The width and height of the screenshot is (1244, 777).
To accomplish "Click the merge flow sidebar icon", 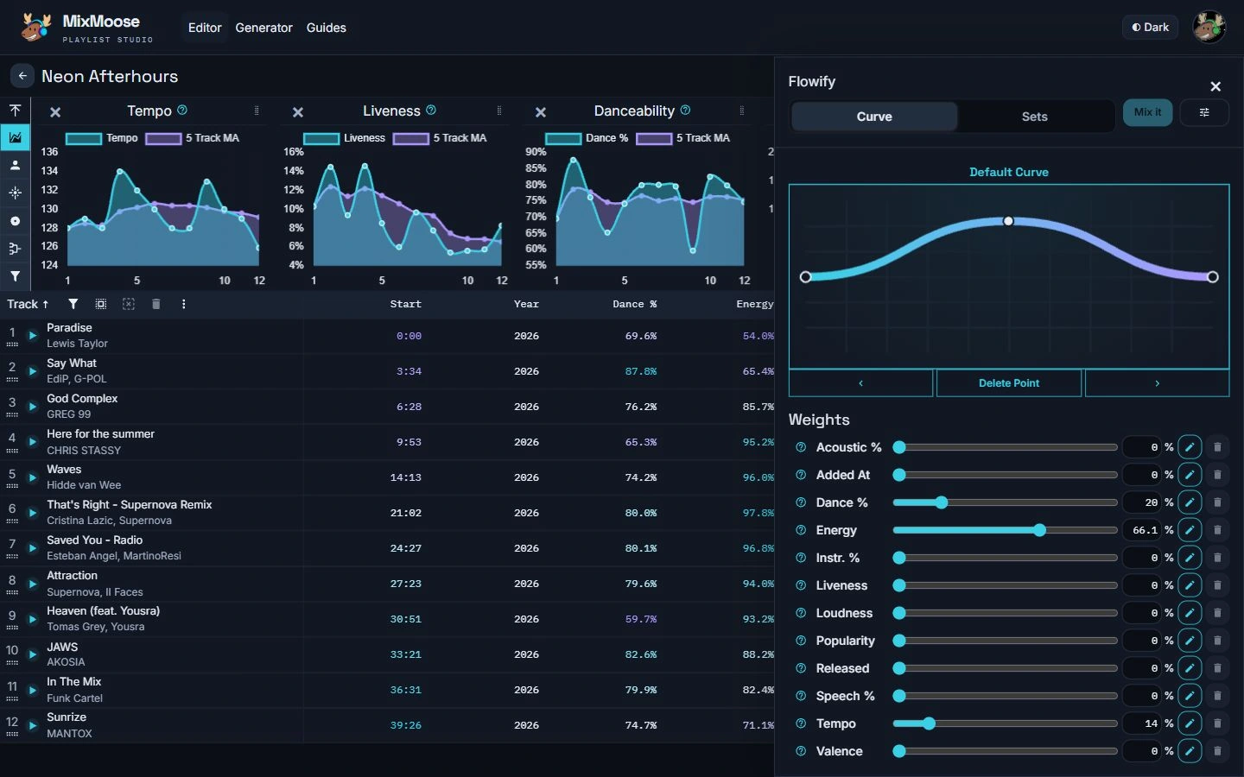I will (x=15, y=249).
